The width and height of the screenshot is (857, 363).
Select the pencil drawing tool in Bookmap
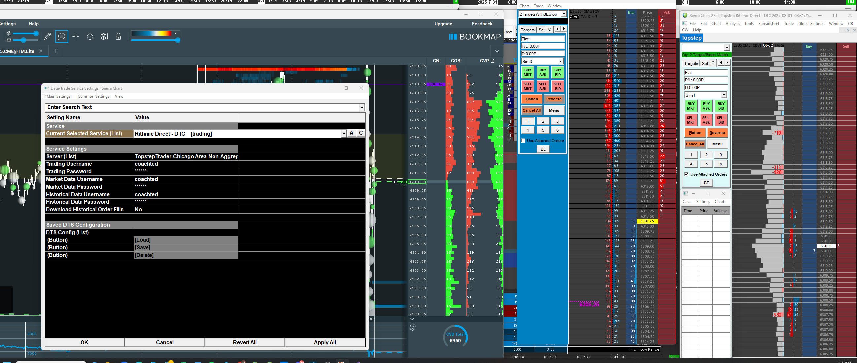click(x=48, y=37)
